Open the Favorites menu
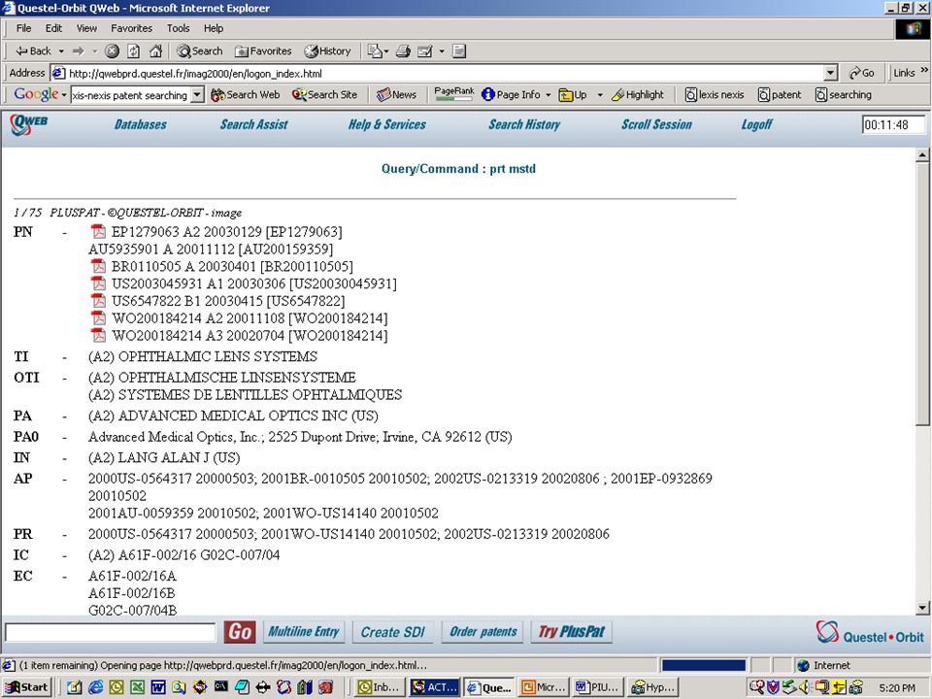932x699 pixels. coord(131,28)
